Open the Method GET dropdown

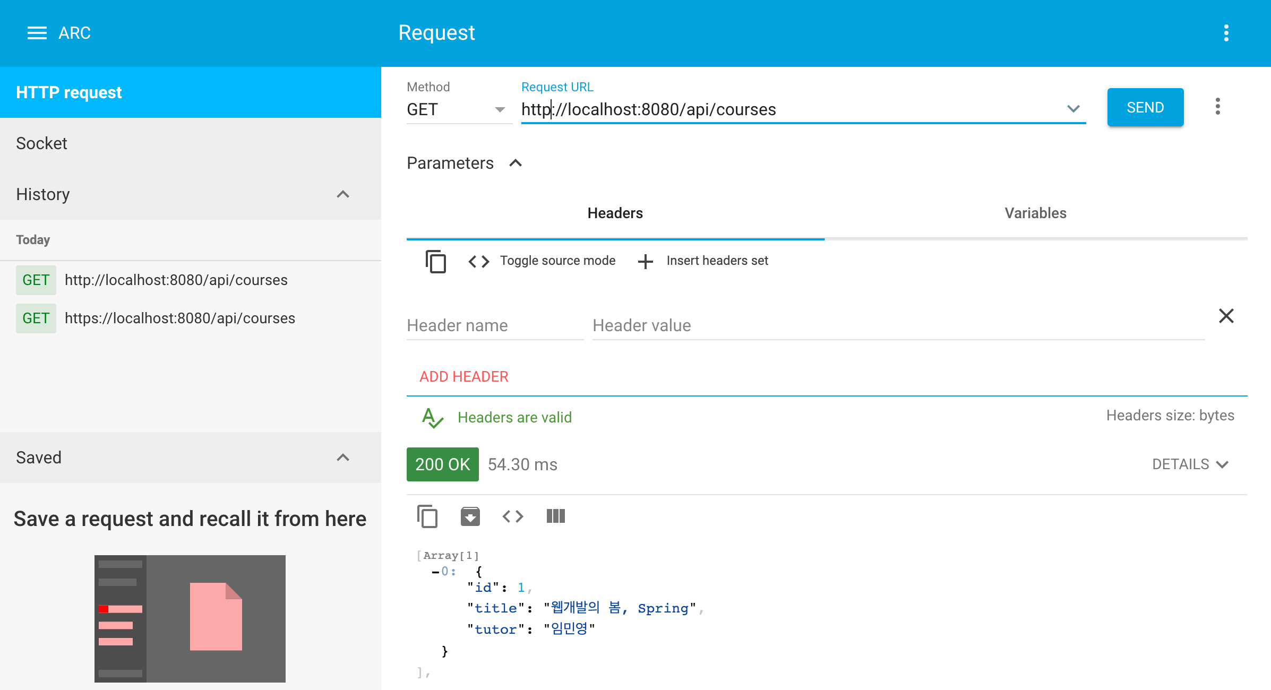499,110
